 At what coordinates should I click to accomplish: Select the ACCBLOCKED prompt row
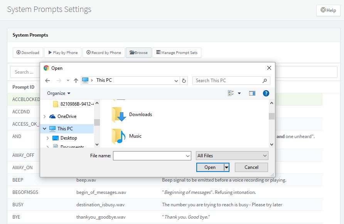26,99
